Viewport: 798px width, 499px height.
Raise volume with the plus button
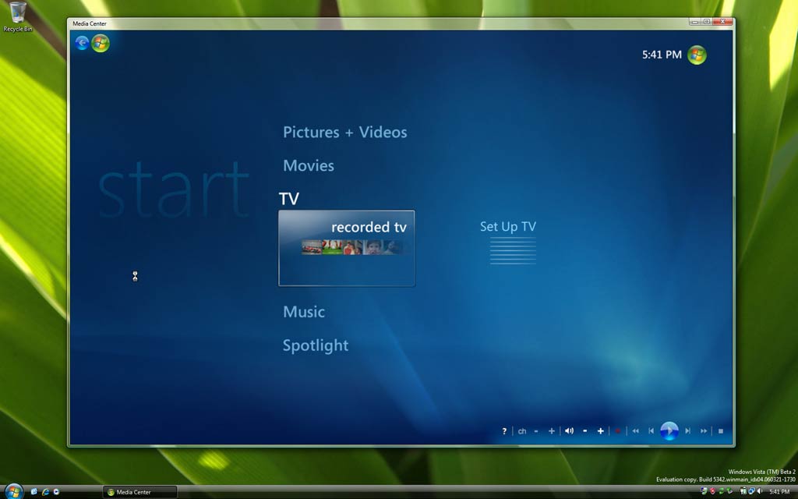tap(601, 431)
